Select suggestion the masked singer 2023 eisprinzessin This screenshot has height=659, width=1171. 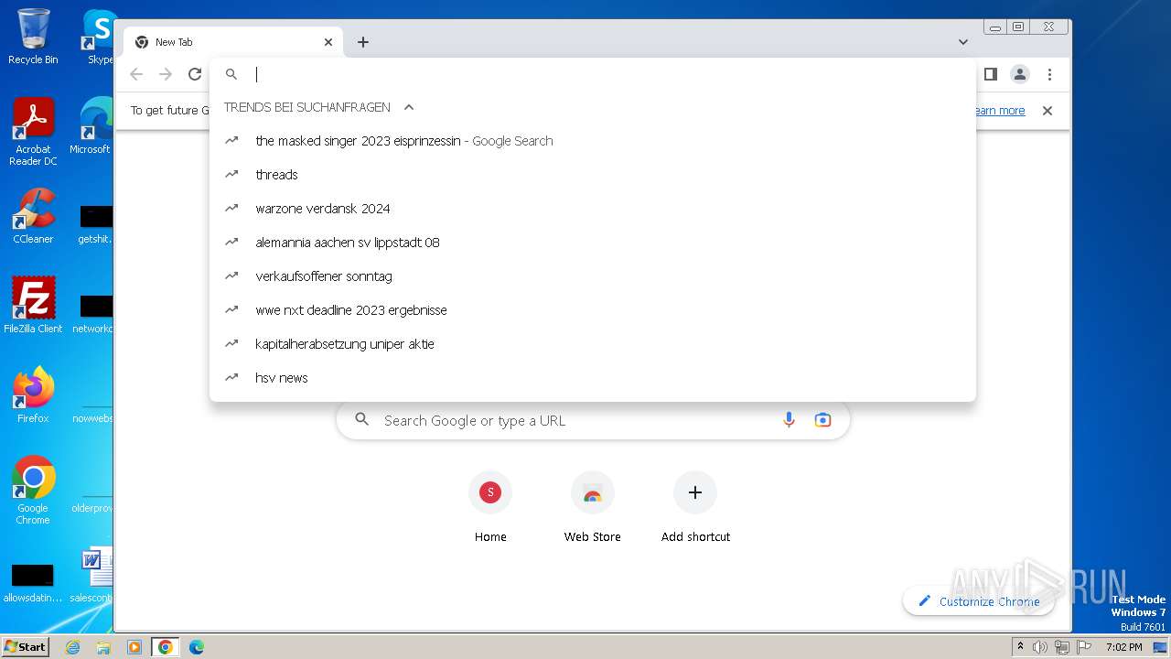(593, 141)
